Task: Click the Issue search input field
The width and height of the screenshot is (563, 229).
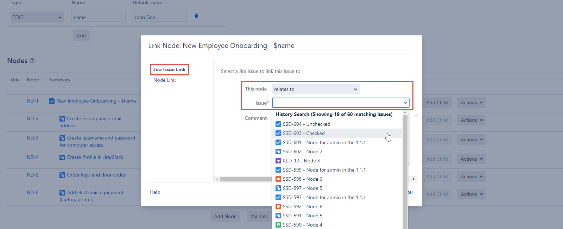Action: point(337,103)
